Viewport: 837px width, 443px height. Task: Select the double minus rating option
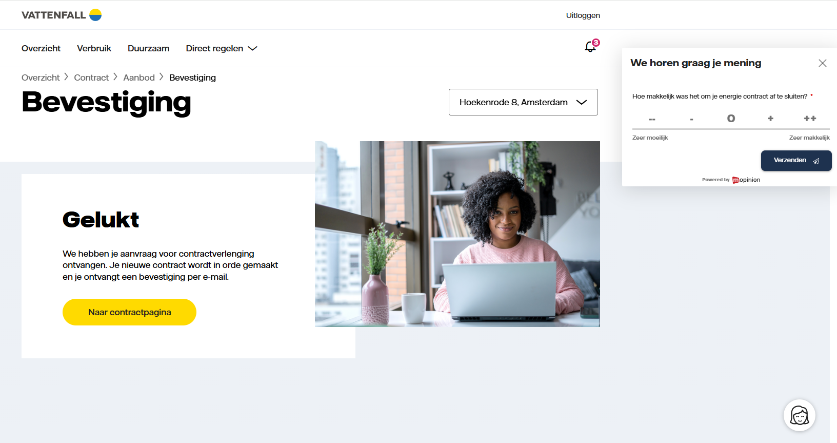click(x=652, y=119)
